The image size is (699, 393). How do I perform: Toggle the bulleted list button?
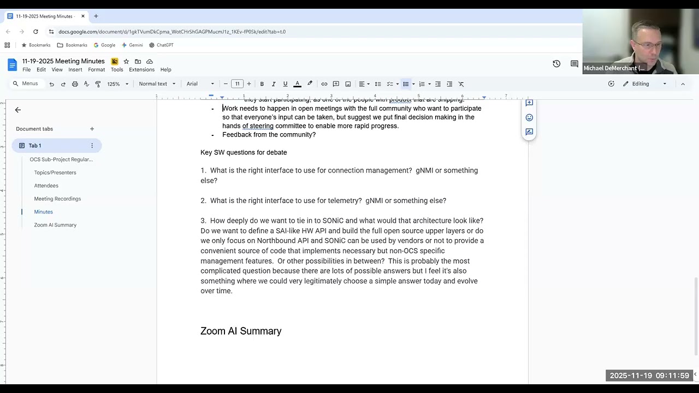point(406,84)
